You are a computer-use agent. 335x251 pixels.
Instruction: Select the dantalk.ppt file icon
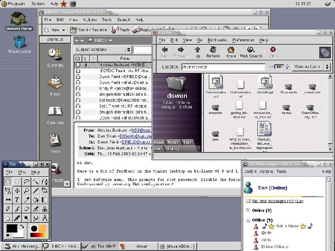(265, 84)
